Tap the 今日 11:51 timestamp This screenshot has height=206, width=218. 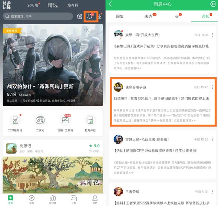point(202,192)
